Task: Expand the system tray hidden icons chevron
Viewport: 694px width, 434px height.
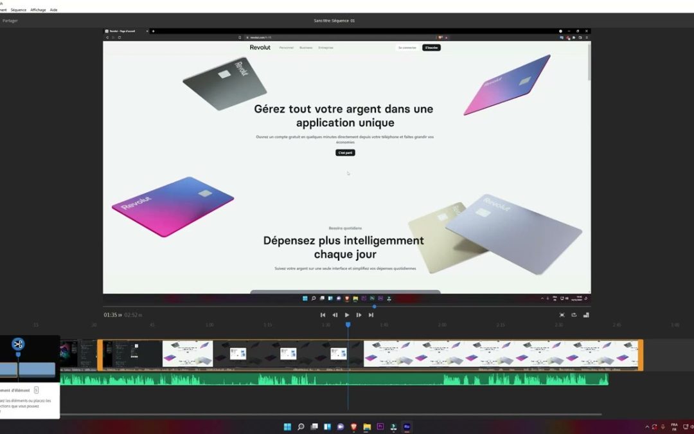Action: 647,427
